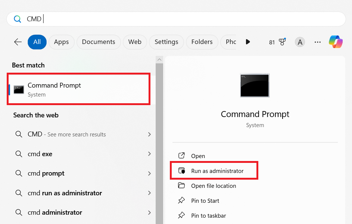Select the Documents filter tab
The width and height of the screenshot is (352, 224).
pos(99,42)
